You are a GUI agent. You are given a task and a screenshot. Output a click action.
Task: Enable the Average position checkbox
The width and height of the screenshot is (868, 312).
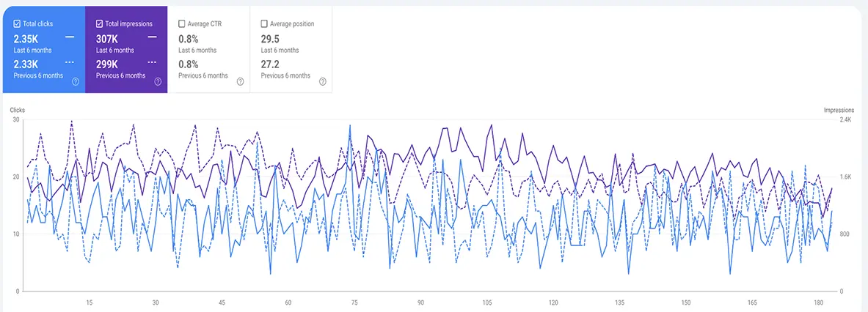tap(264, 24)
